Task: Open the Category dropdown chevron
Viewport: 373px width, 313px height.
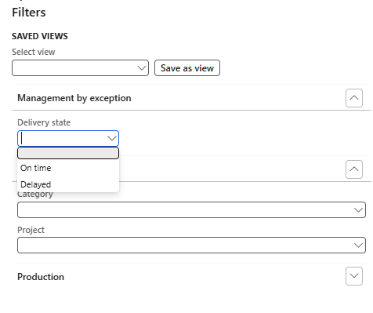Action: point(358,209)
